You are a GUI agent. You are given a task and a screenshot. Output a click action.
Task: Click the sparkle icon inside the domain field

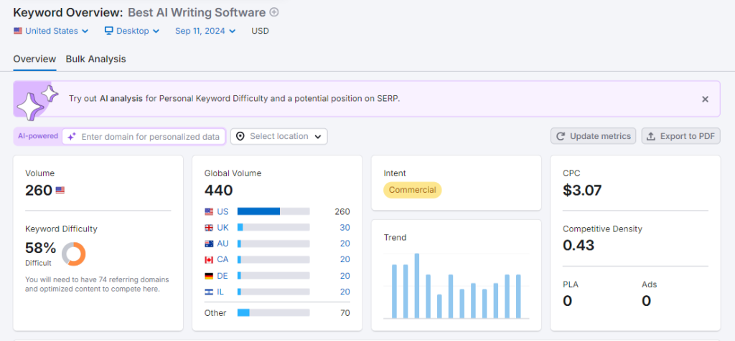point(72,137)
